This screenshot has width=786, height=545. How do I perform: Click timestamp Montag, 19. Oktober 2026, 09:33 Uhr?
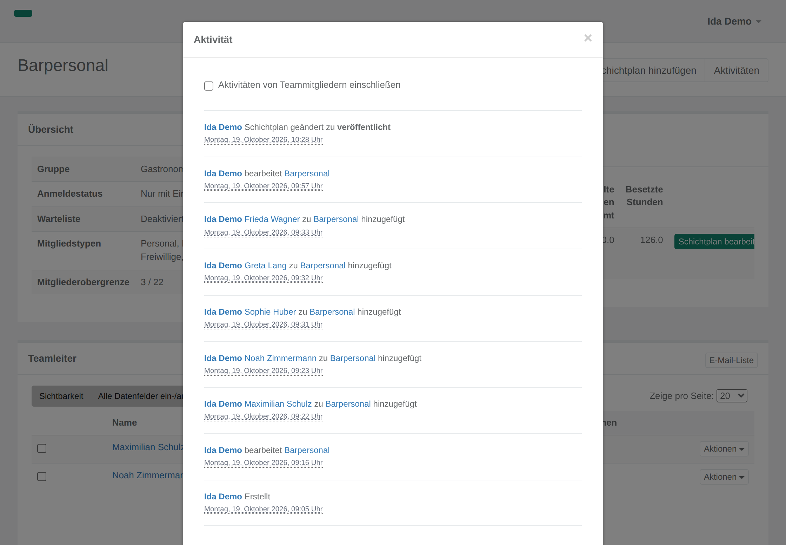[263, 232]
